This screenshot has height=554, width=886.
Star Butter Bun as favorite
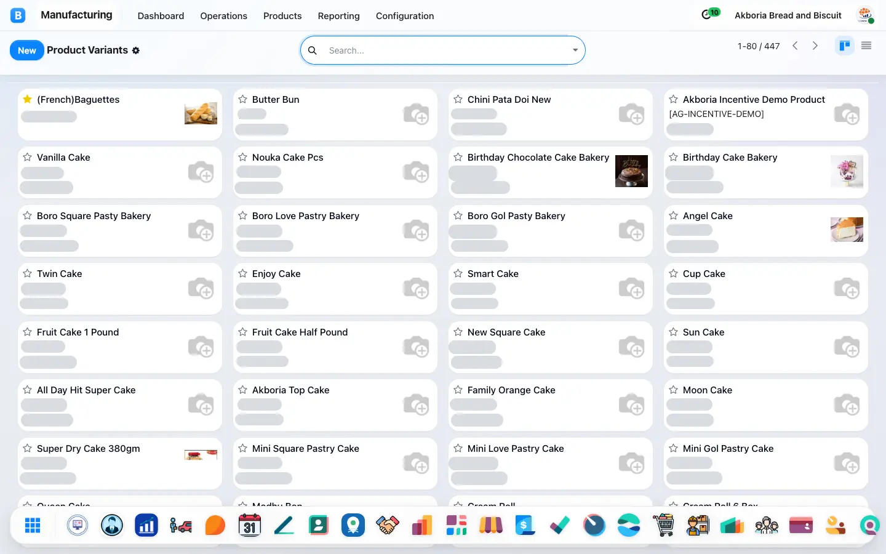click(x=243, y=99)
